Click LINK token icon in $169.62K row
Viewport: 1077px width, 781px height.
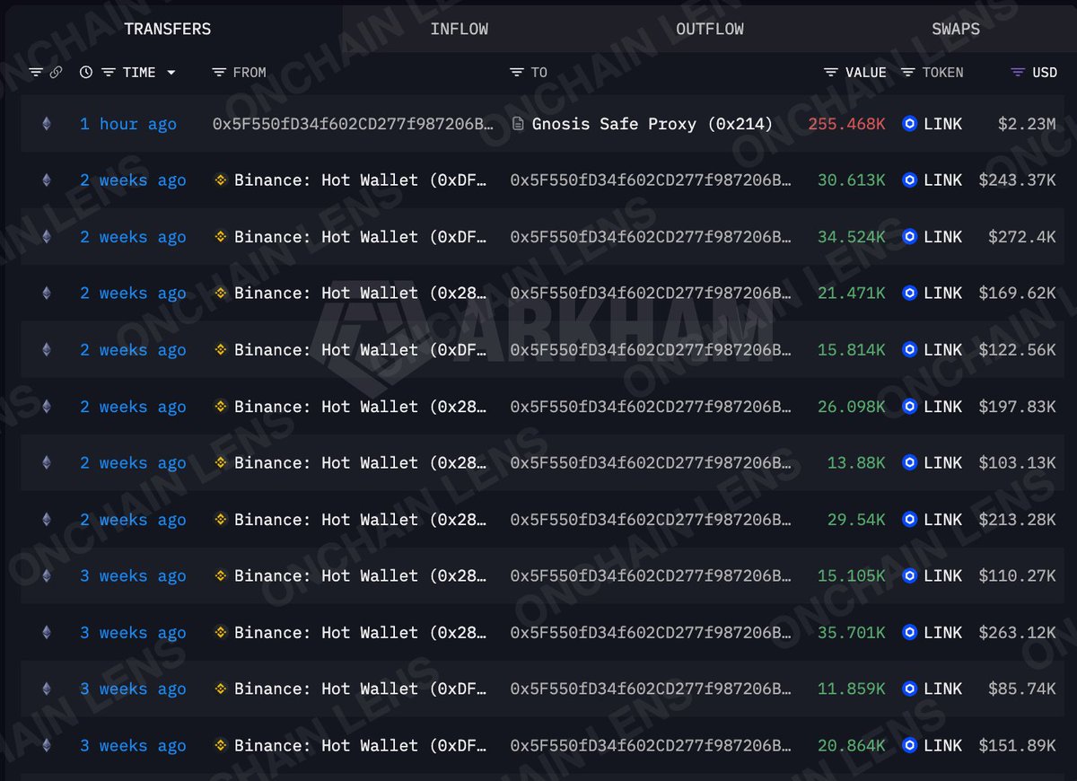(910, 294)
